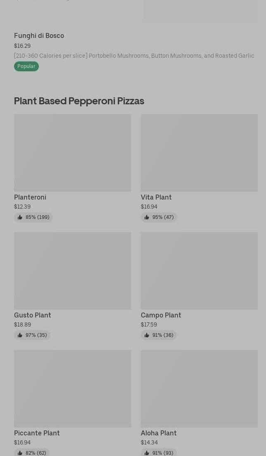This screenshot has height=456, width=266.
Task: Open the Campo Plant pizza image
Action: coord(199,270)
